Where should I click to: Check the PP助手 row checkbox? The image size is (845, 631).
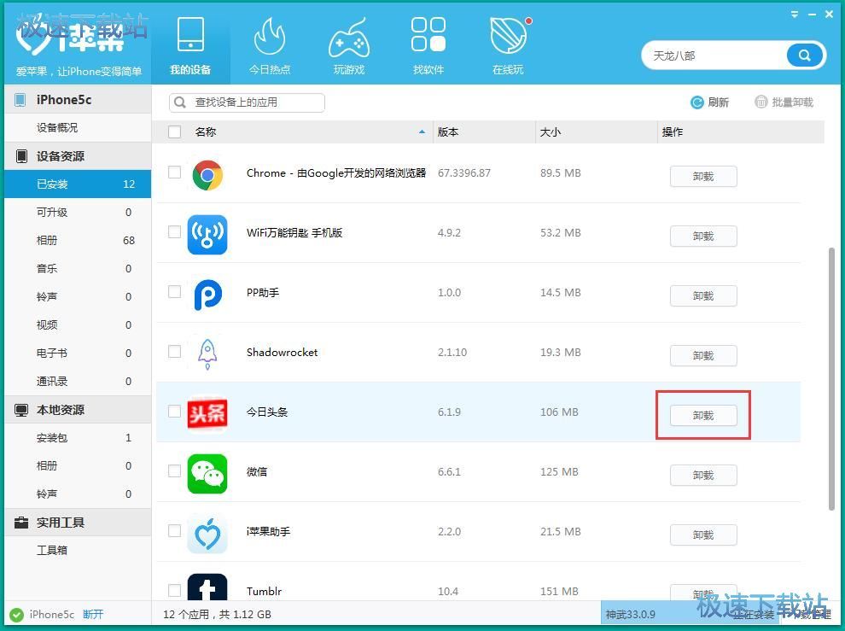[175, 292]
